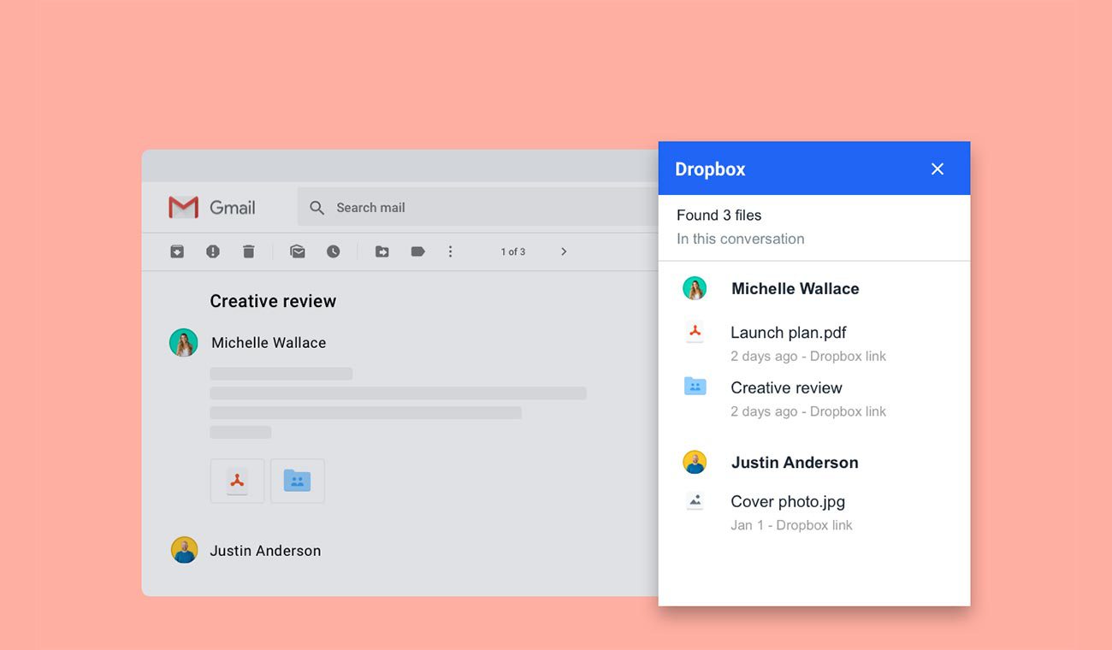Click the Search mail field
Viewport: 1112px width, 650px height.
coord(479,208)
